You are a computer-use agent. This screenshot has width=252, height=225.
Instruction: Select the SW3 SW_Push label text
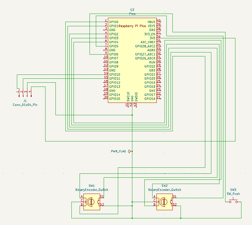(x=233, y=193)
